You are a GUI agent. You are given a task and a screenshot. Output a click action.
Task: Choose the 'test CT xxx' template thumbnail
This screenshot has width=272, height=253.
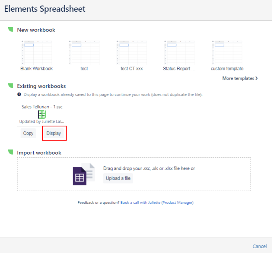click(x=132, y=53)
